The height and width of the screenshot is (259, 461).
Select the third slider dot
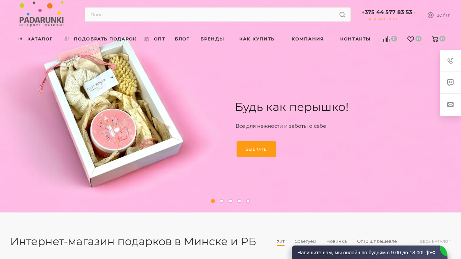[231, 201]
